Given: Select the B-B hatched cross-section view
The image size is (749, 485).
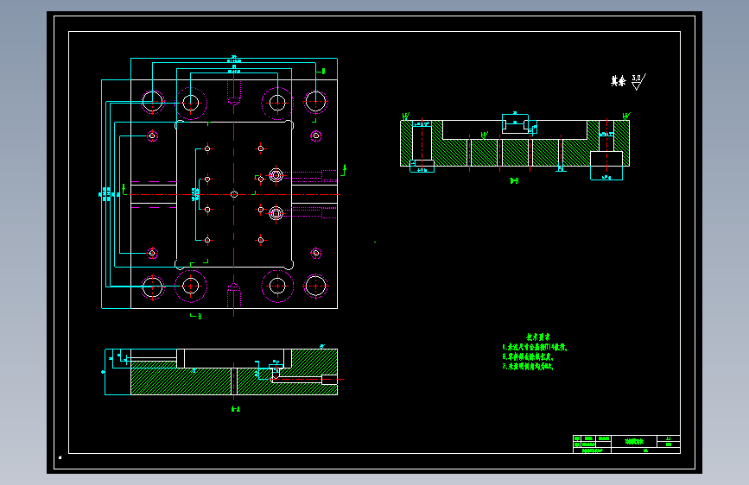Looking at the screenshot, I should coord(515,143).
